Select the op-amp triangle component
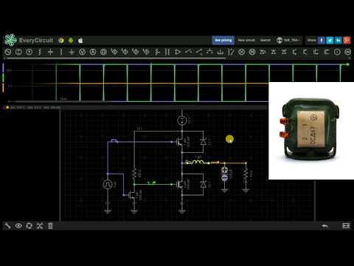354x266 pixels. (178, 52)
